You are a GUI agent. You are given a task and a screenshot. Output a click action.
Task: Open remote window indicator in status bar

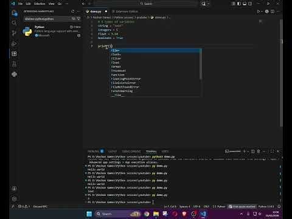pos(13,206)
